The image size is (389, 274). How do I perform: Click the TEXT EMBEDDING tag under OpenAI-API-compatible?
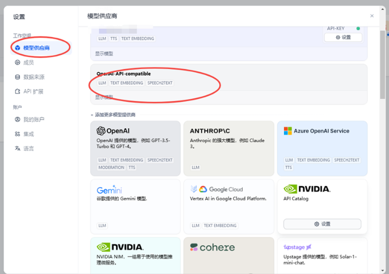[127, 83]
